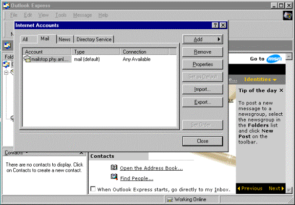This screenshot has height=205, width=295.
Task: Click the mail (default) type cell
Action: (x=87, y=59)
